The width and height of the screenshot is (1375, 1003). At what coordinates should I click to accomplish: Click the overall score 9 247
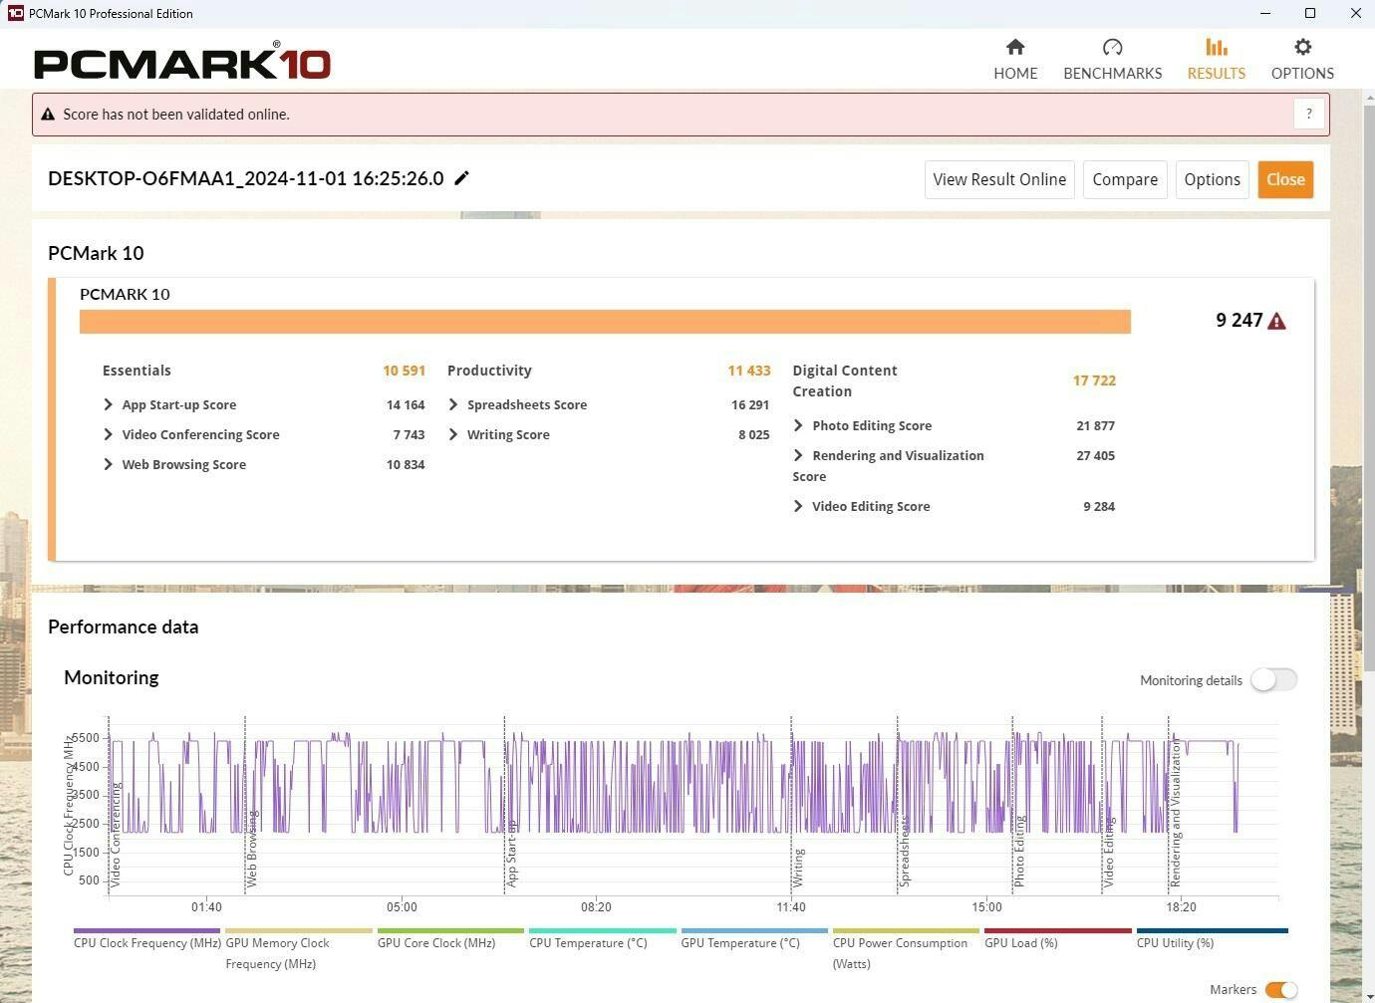[x=1239, y=320]
